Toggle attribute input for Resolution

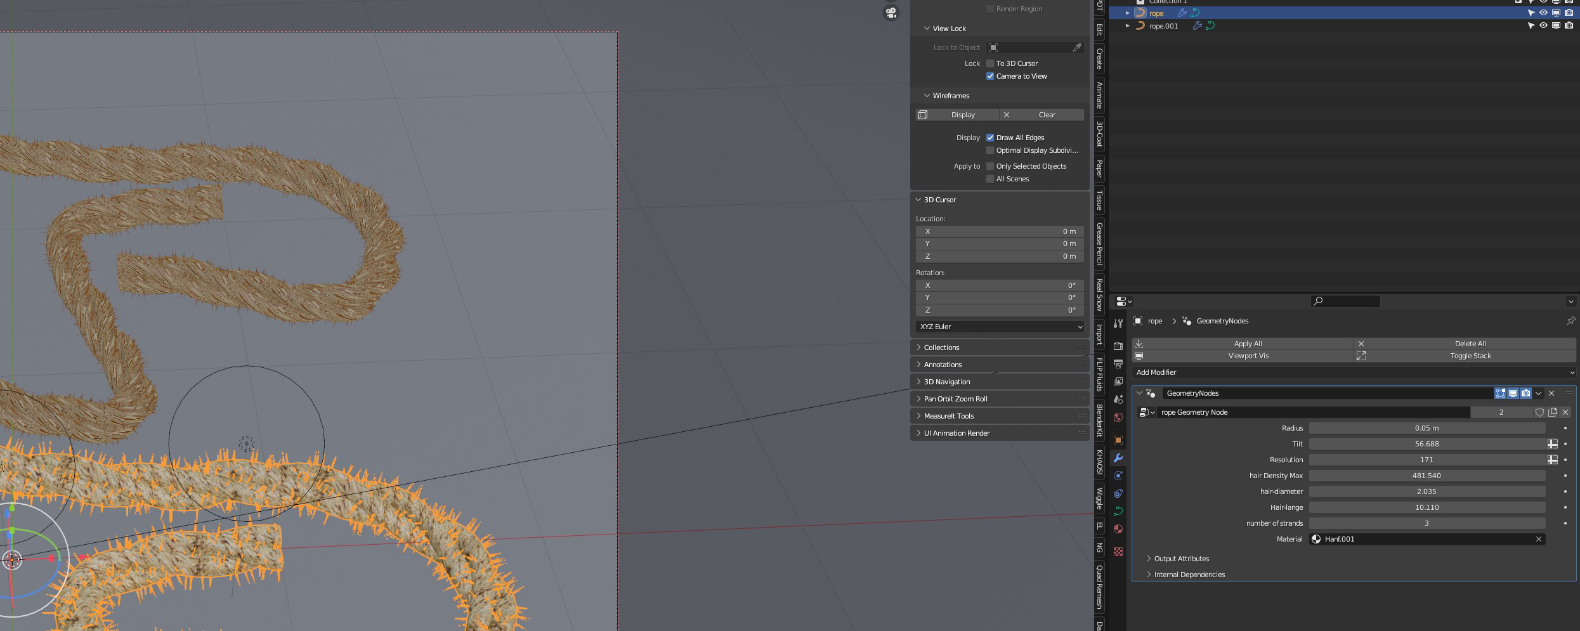point(1552,460)
